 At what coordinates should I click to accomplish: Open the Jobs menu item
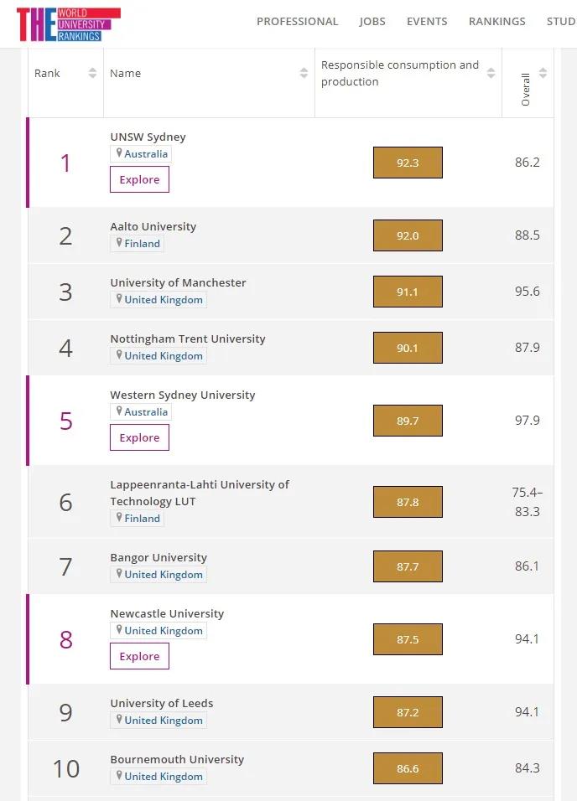pyautogui.click(x=372, y=22)
